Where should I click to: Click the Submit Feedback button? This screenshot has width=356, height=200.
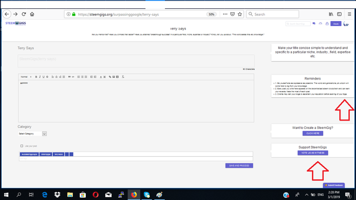click(x=334, y=185)
